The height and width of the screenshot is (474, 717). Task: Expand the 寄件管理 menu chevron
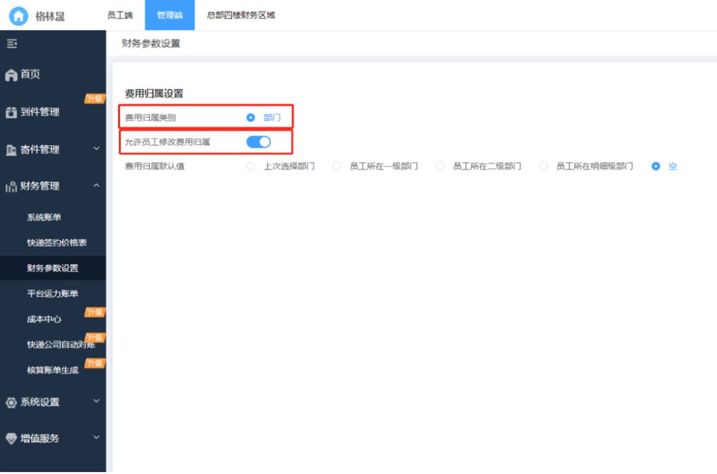tap(96, 149)
